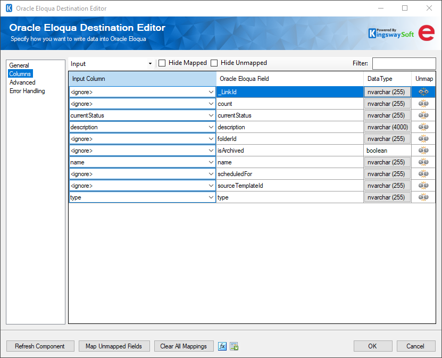
Task: Select the Columns page
Action: [x=20, y=74]
